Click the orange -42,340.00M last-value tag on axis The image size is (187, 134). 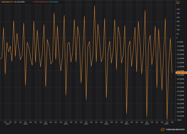coord(181,73)
